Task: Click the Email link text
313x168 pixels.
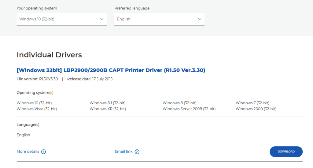Action: pos(123,151)
